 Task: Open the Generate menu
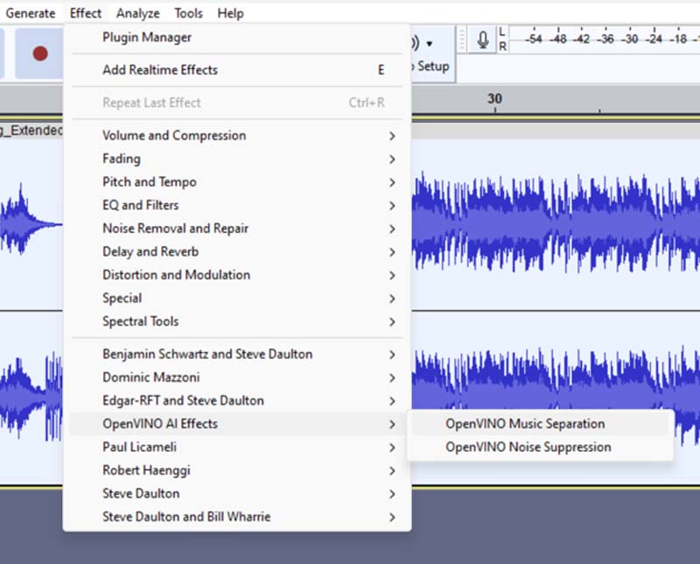pos(31,13)
